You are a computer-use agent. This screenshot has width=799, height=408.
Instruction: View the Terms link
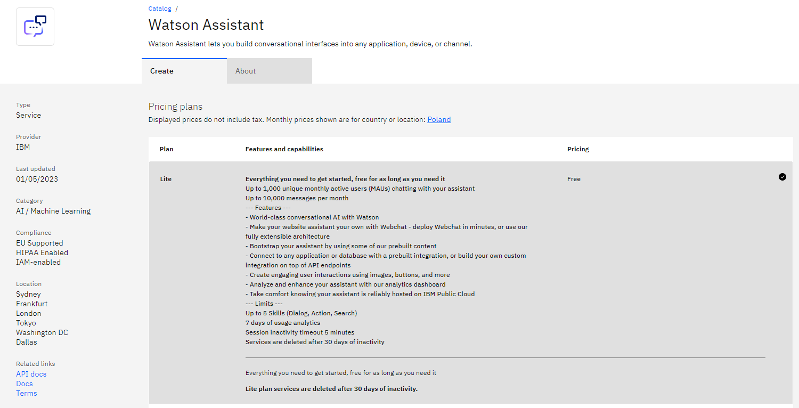(27, 393)
